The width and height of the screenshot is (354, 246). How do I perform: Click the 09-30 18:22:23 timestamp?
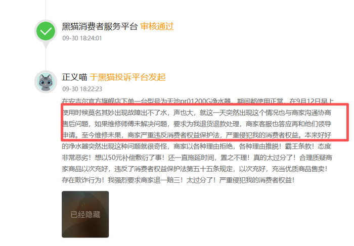[x=82, y=89]
